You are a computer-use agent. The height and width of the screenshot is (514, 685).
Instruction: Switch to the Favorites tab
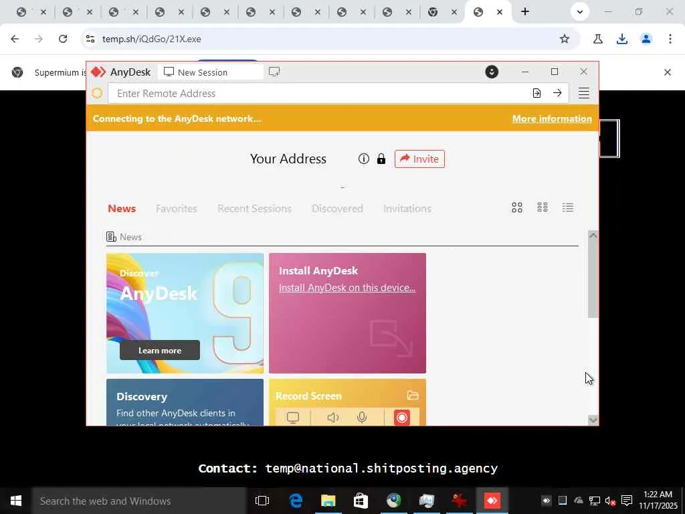point(177,209)
